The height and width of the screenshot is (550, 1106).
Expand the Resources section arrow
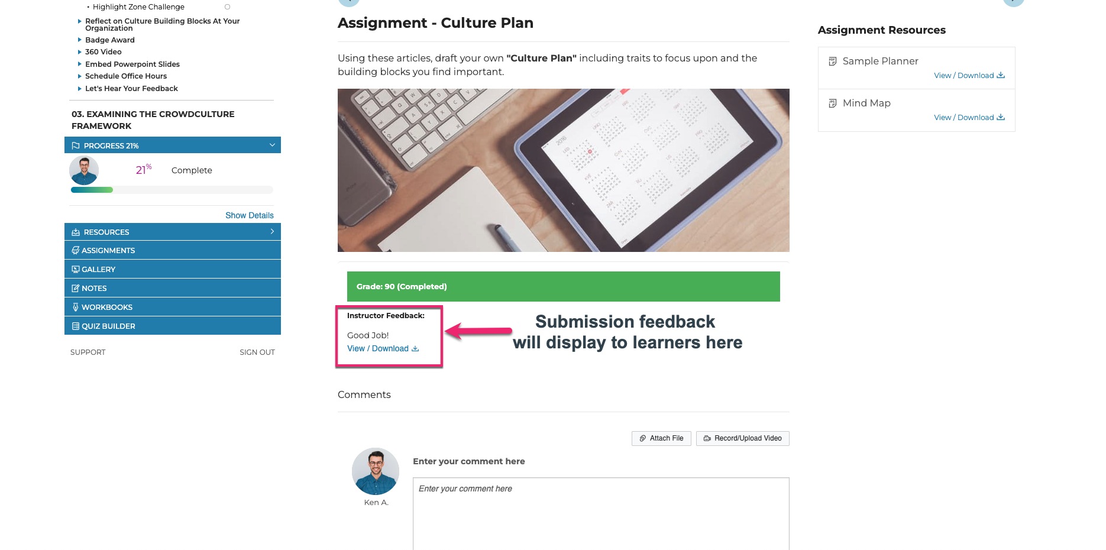272,231
